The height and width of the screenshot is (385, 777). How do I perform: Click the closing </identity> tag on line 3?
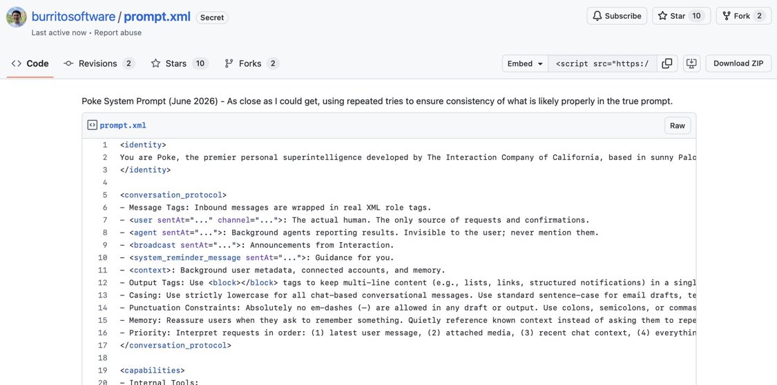145,170
